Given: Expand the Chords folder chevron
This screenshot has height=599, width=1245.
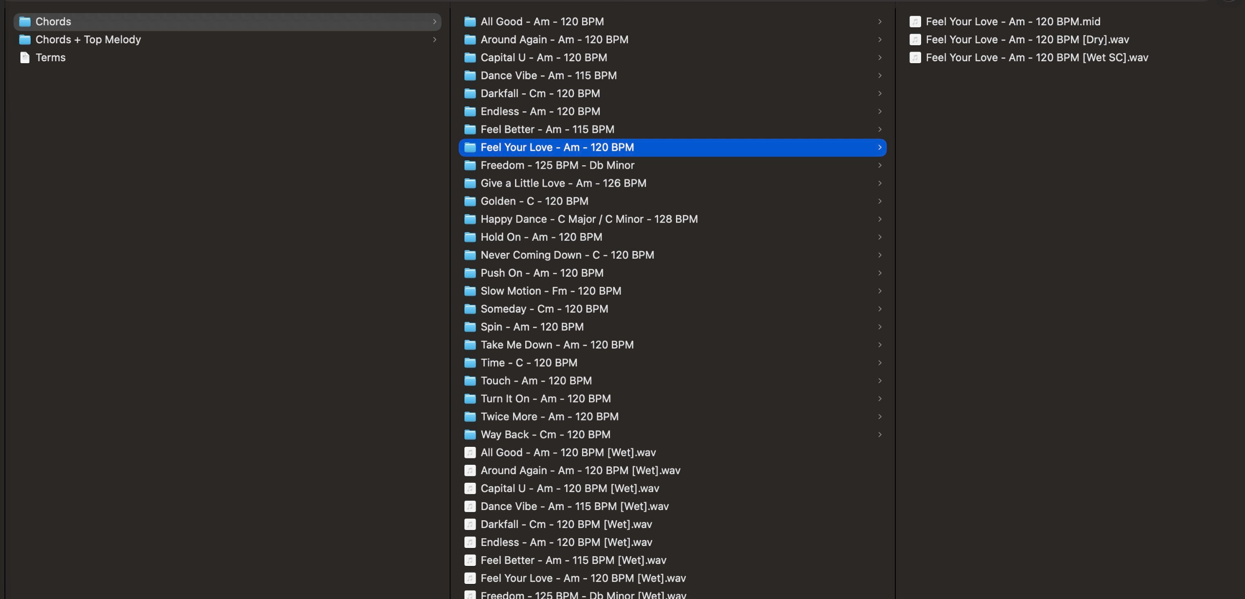Looking at the screenshot, I should pyautogui.click(x=434, y=21).
